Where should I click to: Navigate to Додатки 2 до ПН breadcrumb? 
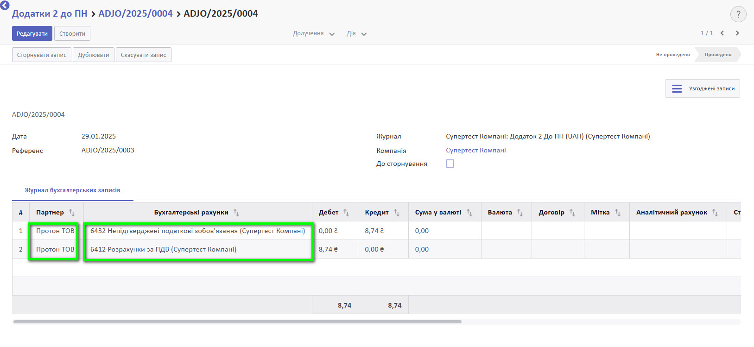point(50,14)
